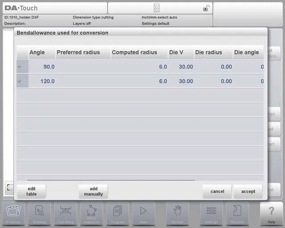Click the Layers:off text
This screenshot has width=285, height=228.
point(82,24)
